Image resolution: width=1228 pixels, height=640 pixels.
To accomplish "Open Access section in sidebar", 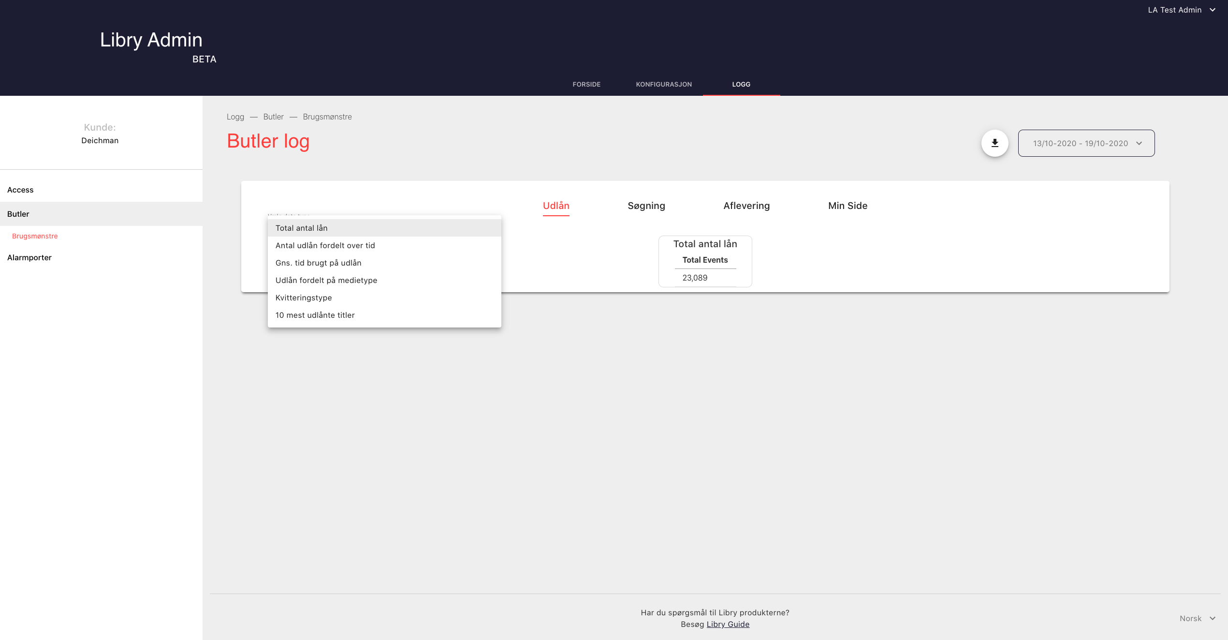I will [20, 190].
